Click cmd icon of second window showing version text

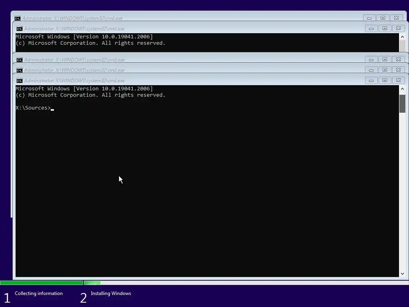(x=20, y=28)
